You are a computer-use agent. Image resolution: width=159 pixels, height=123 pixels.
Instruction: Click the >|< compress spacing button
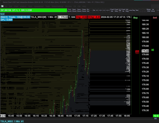tap(104, 10)
